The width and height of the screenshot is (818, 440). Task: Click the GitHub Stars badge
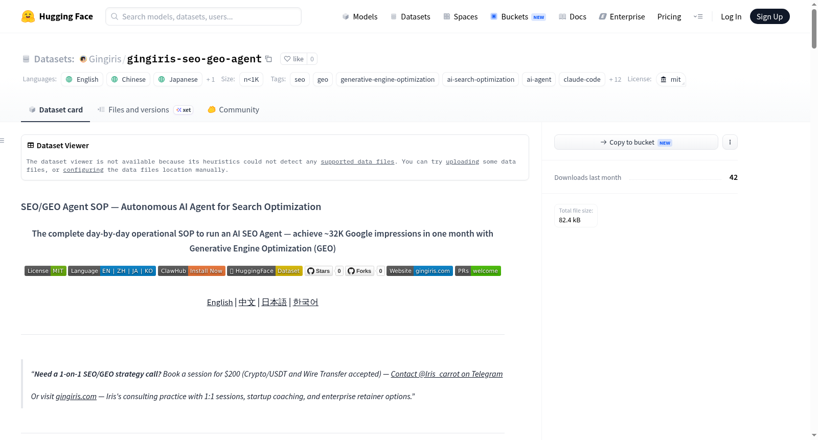pos(319,271)
